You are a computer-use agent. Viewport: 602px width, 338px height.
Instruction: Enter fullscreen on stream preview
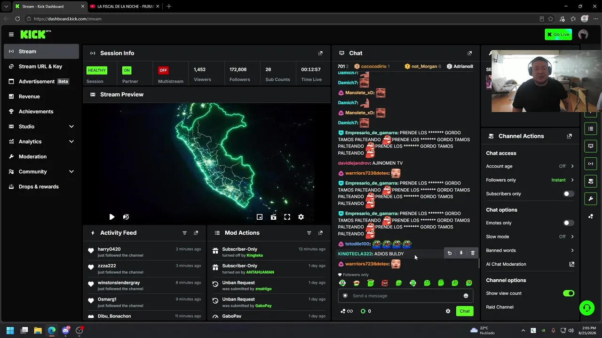point(287,217)
